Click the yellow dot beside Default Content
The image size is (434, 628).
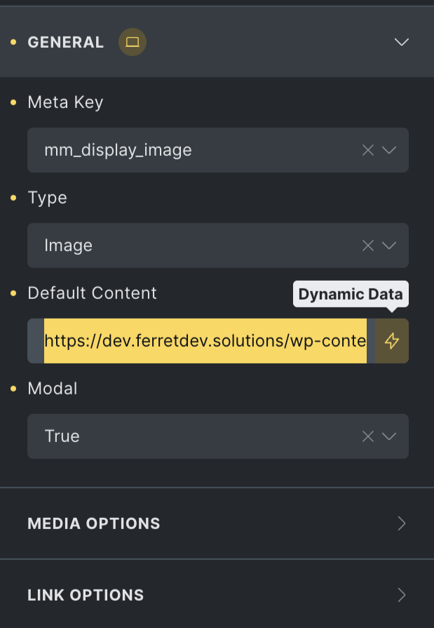pyautogui.click(x=13, y=293)
